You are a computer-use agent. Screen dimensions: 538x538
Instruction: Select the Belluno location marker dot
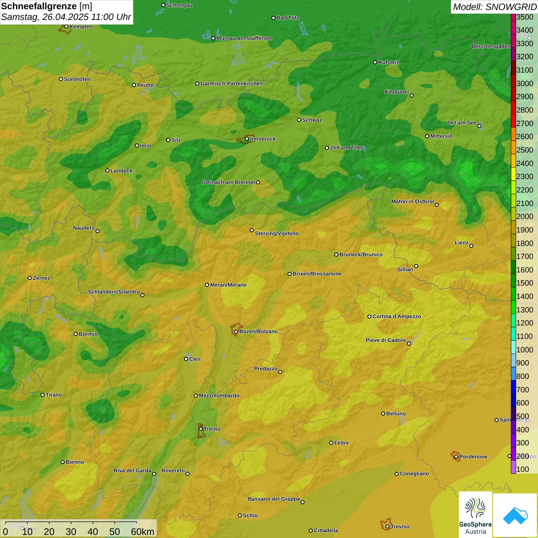point(383,413)
